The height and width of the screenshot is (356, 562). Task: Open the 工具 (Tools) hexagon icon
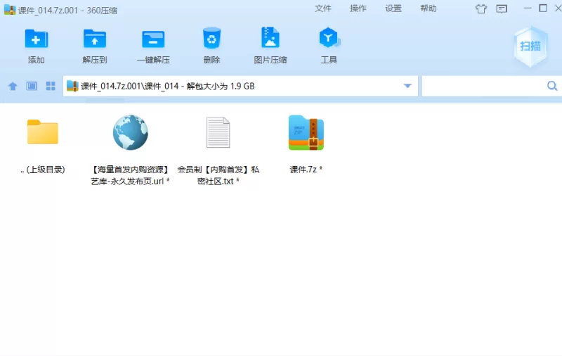point(329,38)
